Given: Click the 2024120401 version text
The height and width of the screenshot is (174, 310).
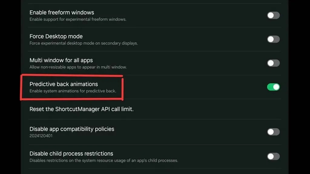Looking at the screenshot, I should (x=41, y=136).
